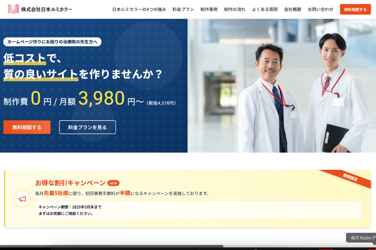376x250 pixels.
Task: Click the 低コストで headline text
Action: pyautogui.click(x=32, y=58)
